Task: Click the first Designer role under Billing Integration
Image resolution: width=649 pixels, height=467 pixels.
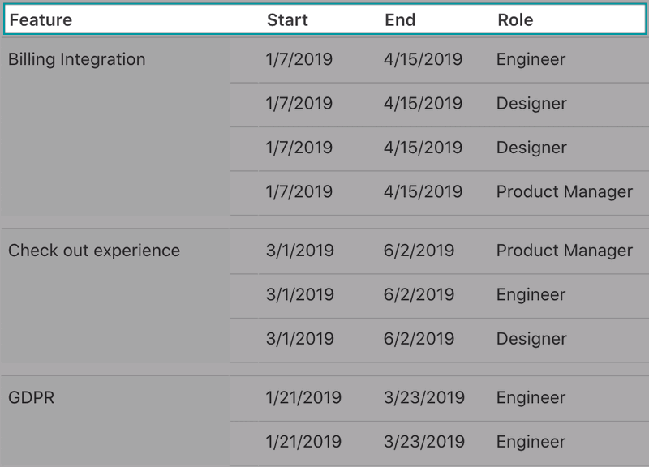Action: pos(531,104)
